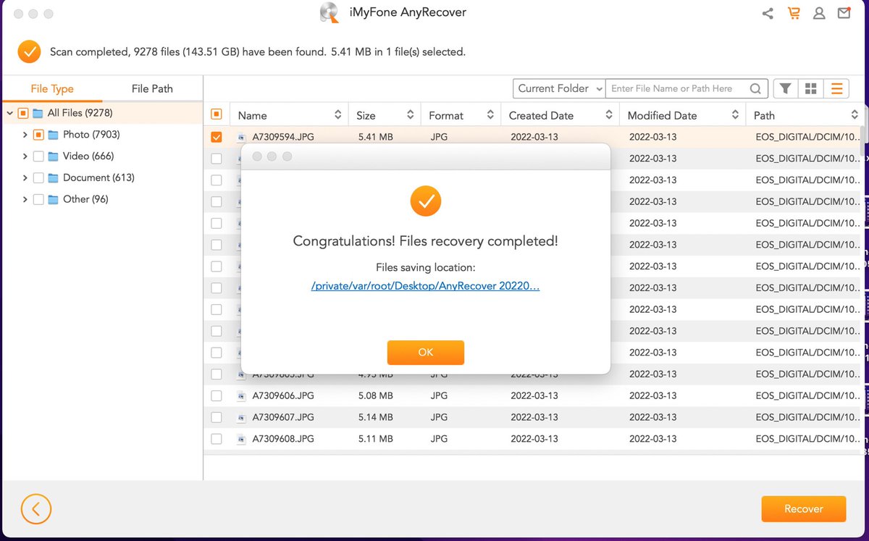
Task: Open the user account icon
Action: tap(819, 13)
